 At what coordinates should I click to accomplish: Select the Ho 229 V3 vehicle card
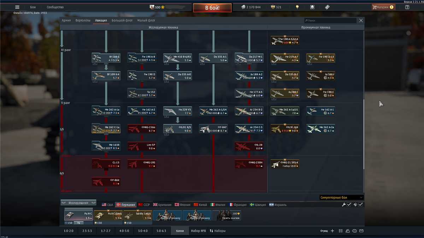pyautogui.click(x=178, y=111)
